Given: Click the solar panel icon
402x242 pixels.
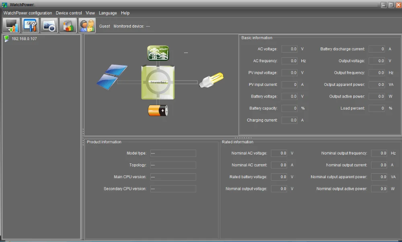Looking at the screenshot, I should click(x=112, y=77).
